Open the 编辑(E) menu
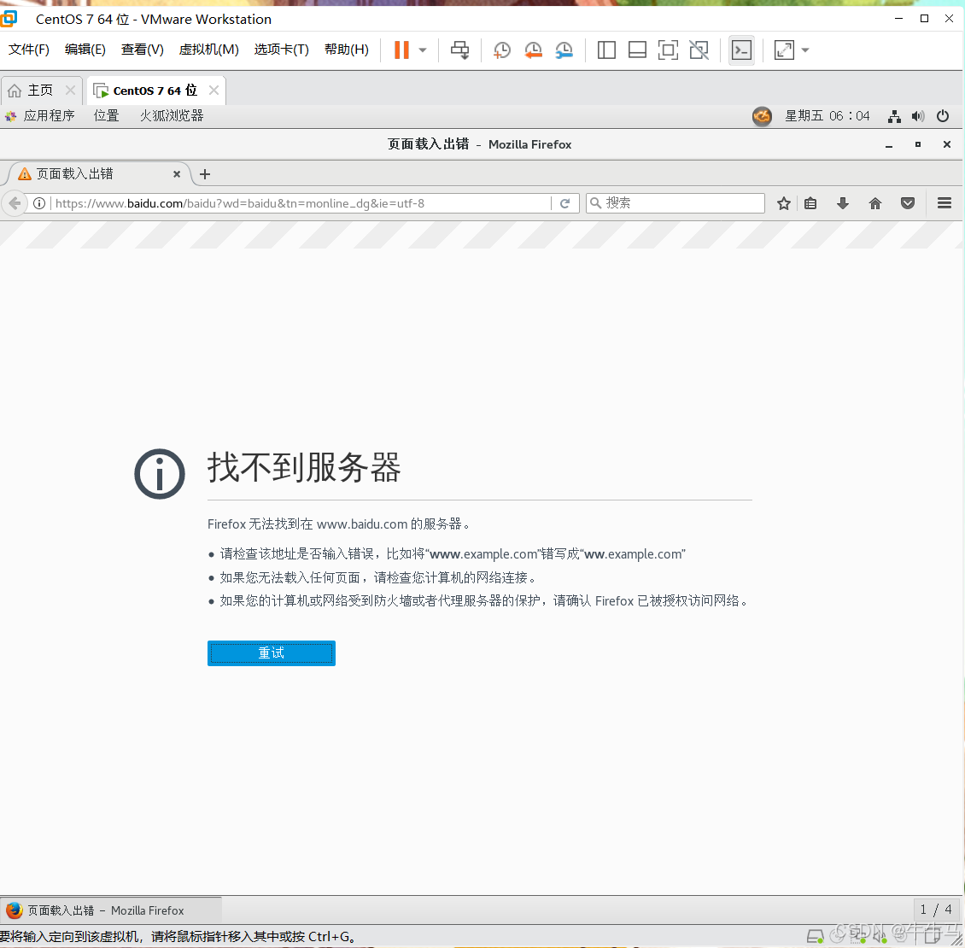The height and width of the screenshot is (948, 965). point(85,50)
